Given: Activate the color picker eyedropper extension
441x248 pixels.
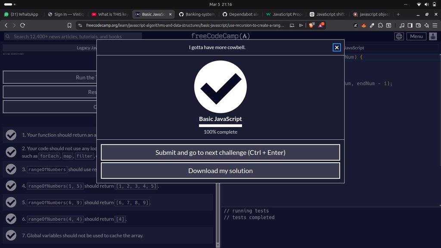Looking at the screenshot, I should pos(372,25).
